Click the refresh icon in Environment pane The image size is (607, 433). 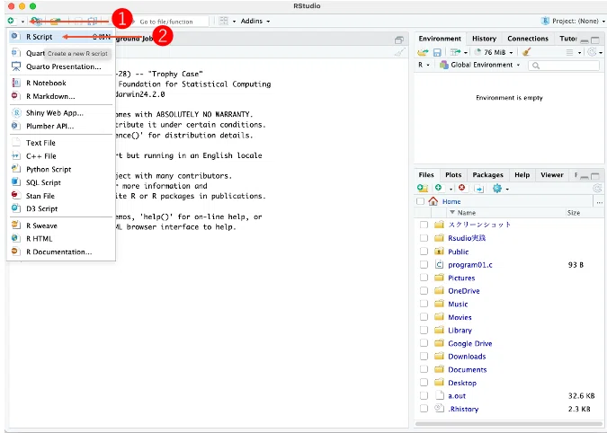(592, 52)
